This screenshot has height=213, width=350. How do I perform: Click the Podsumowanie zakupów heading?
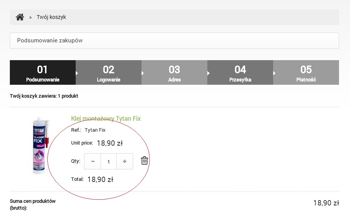click(x=50, y=40)
